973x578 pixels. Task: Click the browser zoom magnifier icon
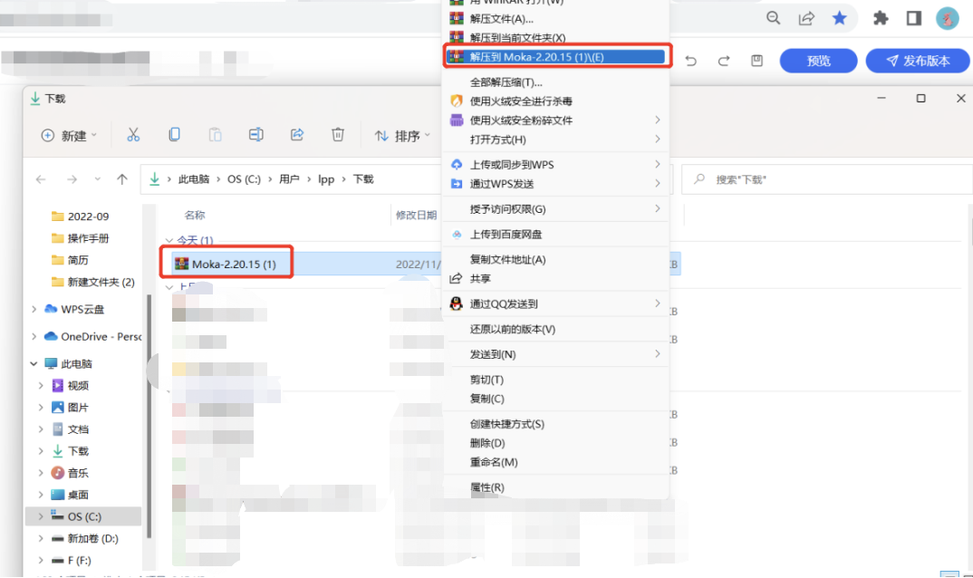773,18
